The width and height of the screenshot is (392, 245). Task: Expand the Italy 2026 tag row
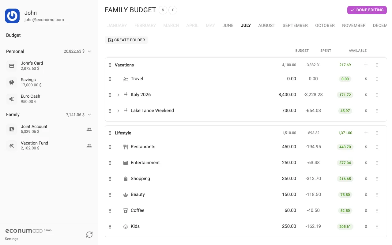118,95
